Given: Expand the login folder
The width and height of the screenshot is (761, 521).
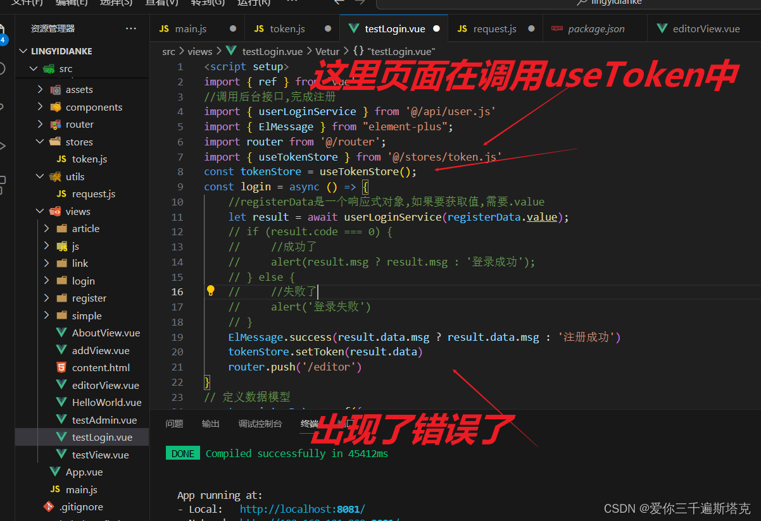Looking at the screenshot, I should [x=46, y=280].
